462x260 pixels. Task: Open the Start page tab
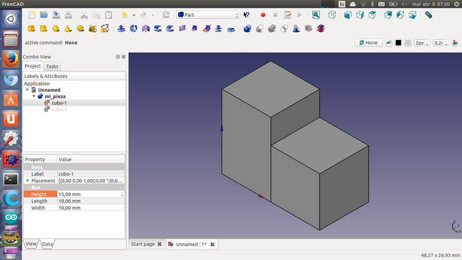(x=143, y=244)
